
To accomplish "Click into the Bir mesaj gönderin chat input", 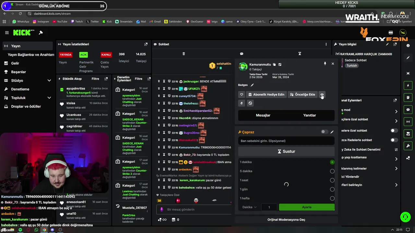I will click(x=194, y=209).
